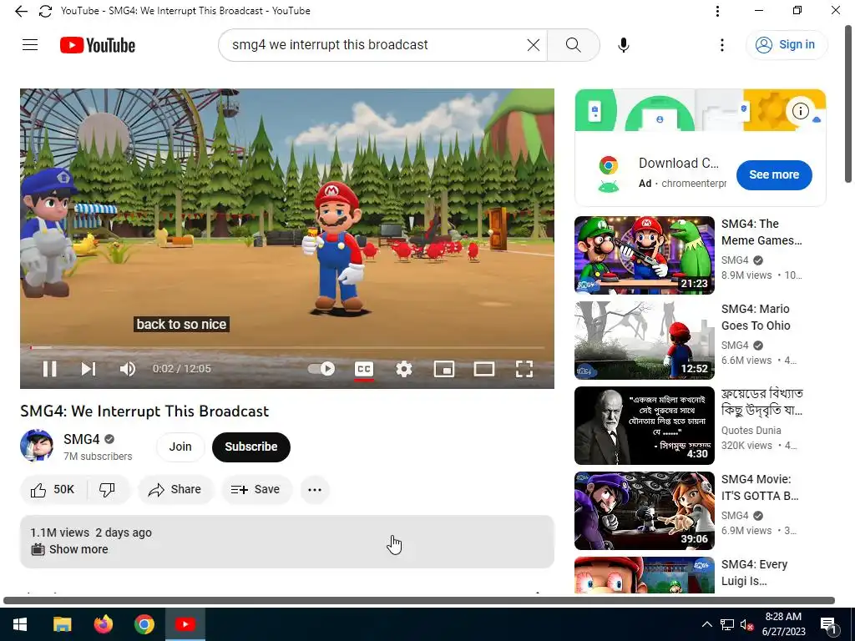The height and width of the screenshot is (641, 855).
Task: Open SMG4 Movie: IT'S GOTTA B... thumbnail
Action: point(644,510)
